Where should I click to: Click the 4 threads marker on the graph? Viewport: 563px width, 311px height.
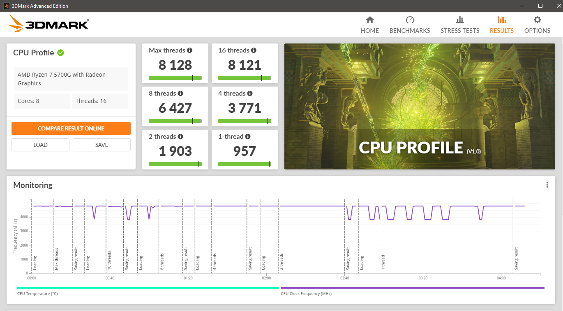pyautogui.click(x=215, y=261)
